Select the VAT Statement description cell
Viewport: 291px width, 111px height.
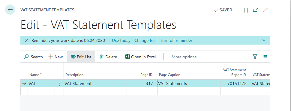click(95, 83)
